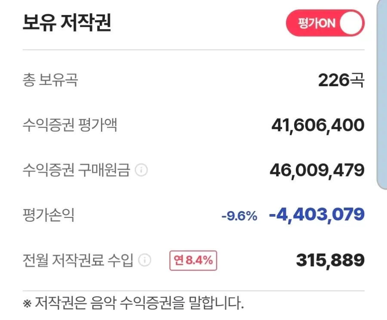The width and height of the screenshot is (387, 320).
Task: Click the 수익증권 평가액 label
Action: tap(70, 125)
